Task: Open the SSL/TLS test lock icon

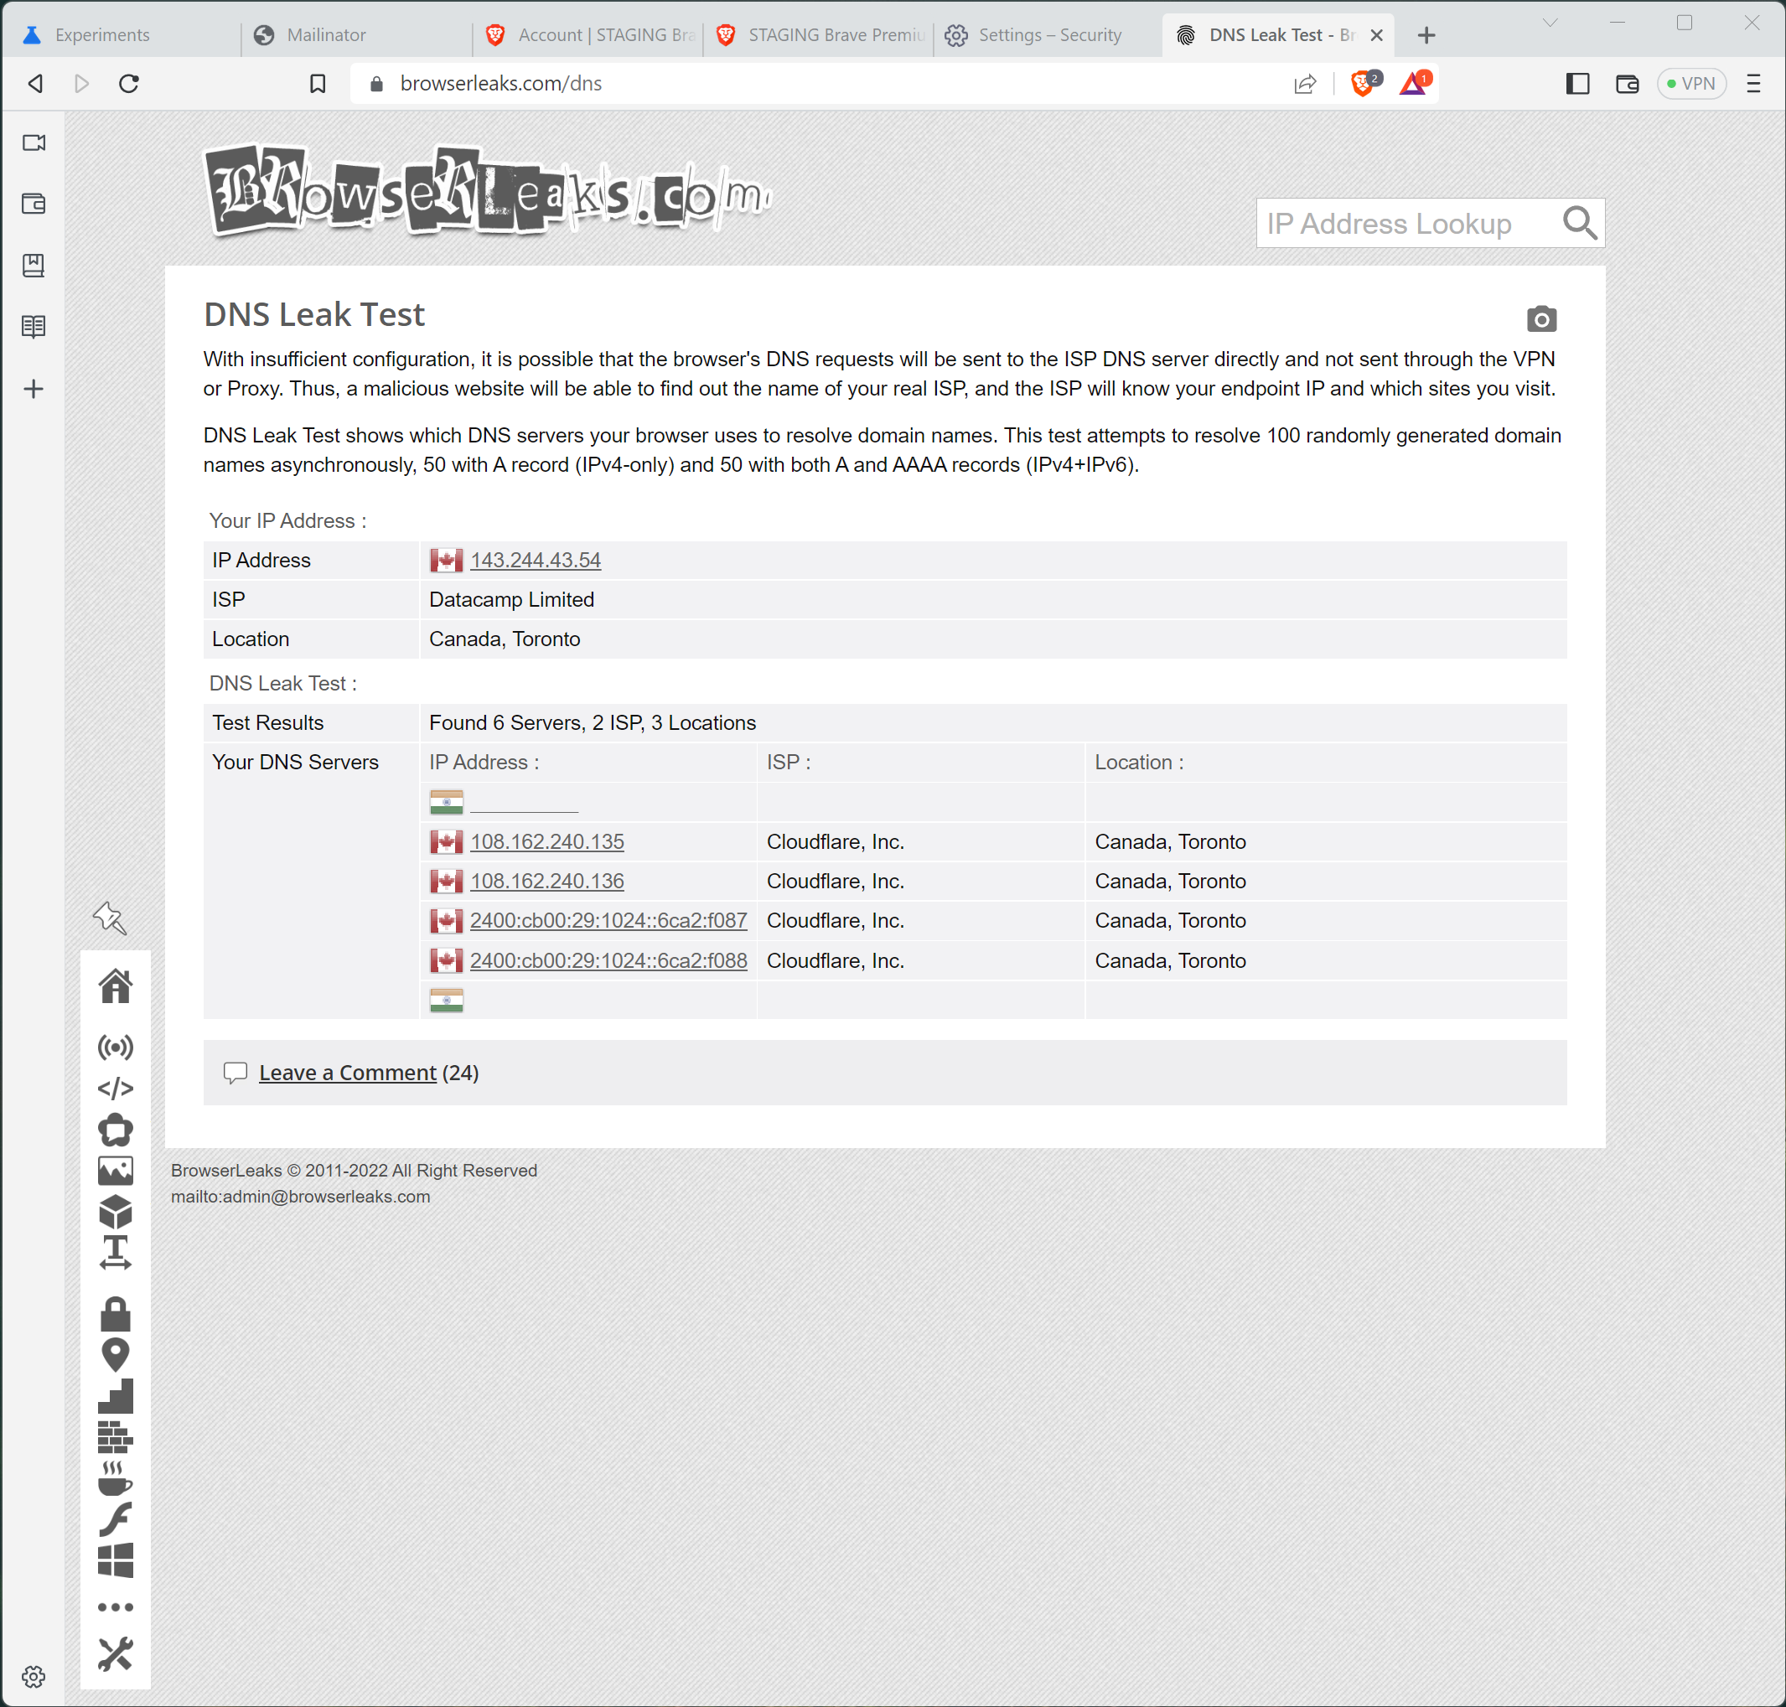Action: [116, 1313]
